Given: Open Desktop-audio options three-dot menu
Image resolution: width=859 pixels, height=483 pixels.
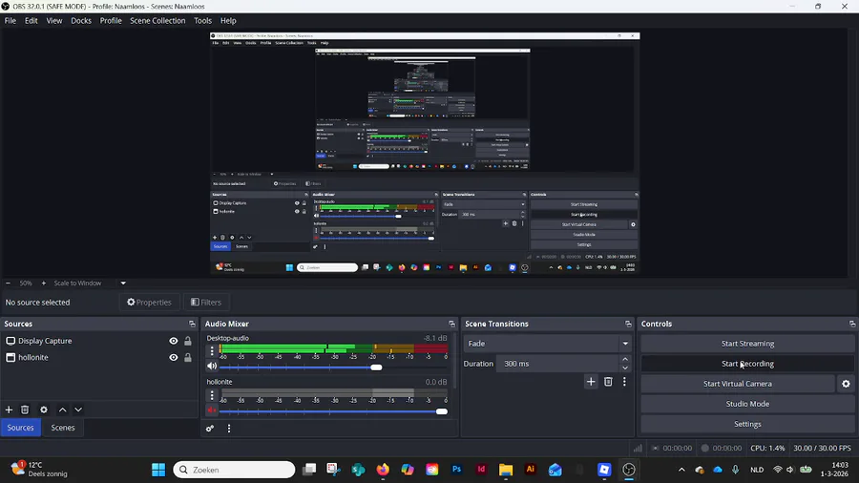Looking at the screenshot, I should tap(212, 351).
